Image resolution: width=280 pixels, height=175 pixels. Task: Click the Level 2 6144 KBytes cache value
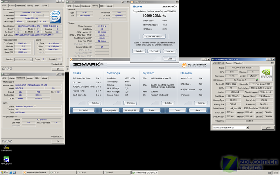[x=53, y=49]
